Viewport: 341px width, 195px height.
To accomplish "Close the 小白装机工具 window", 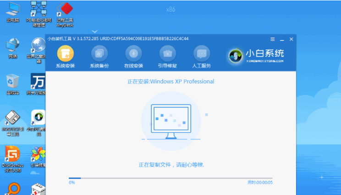I will [x=291, y=39].
